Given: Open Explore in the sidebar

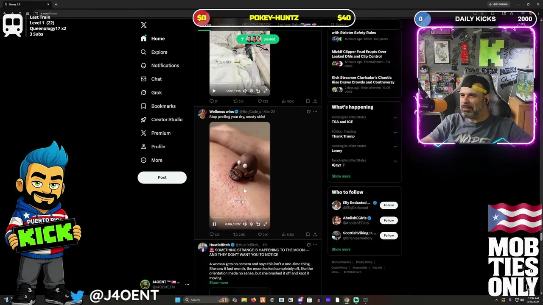Looking at the screenshot, I should [154, 52].
